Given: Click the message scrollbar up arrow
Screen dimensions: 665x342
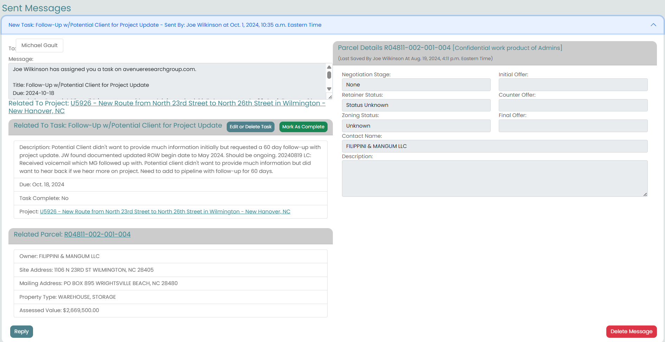Looking at the screenshot, I should point(329,67).
